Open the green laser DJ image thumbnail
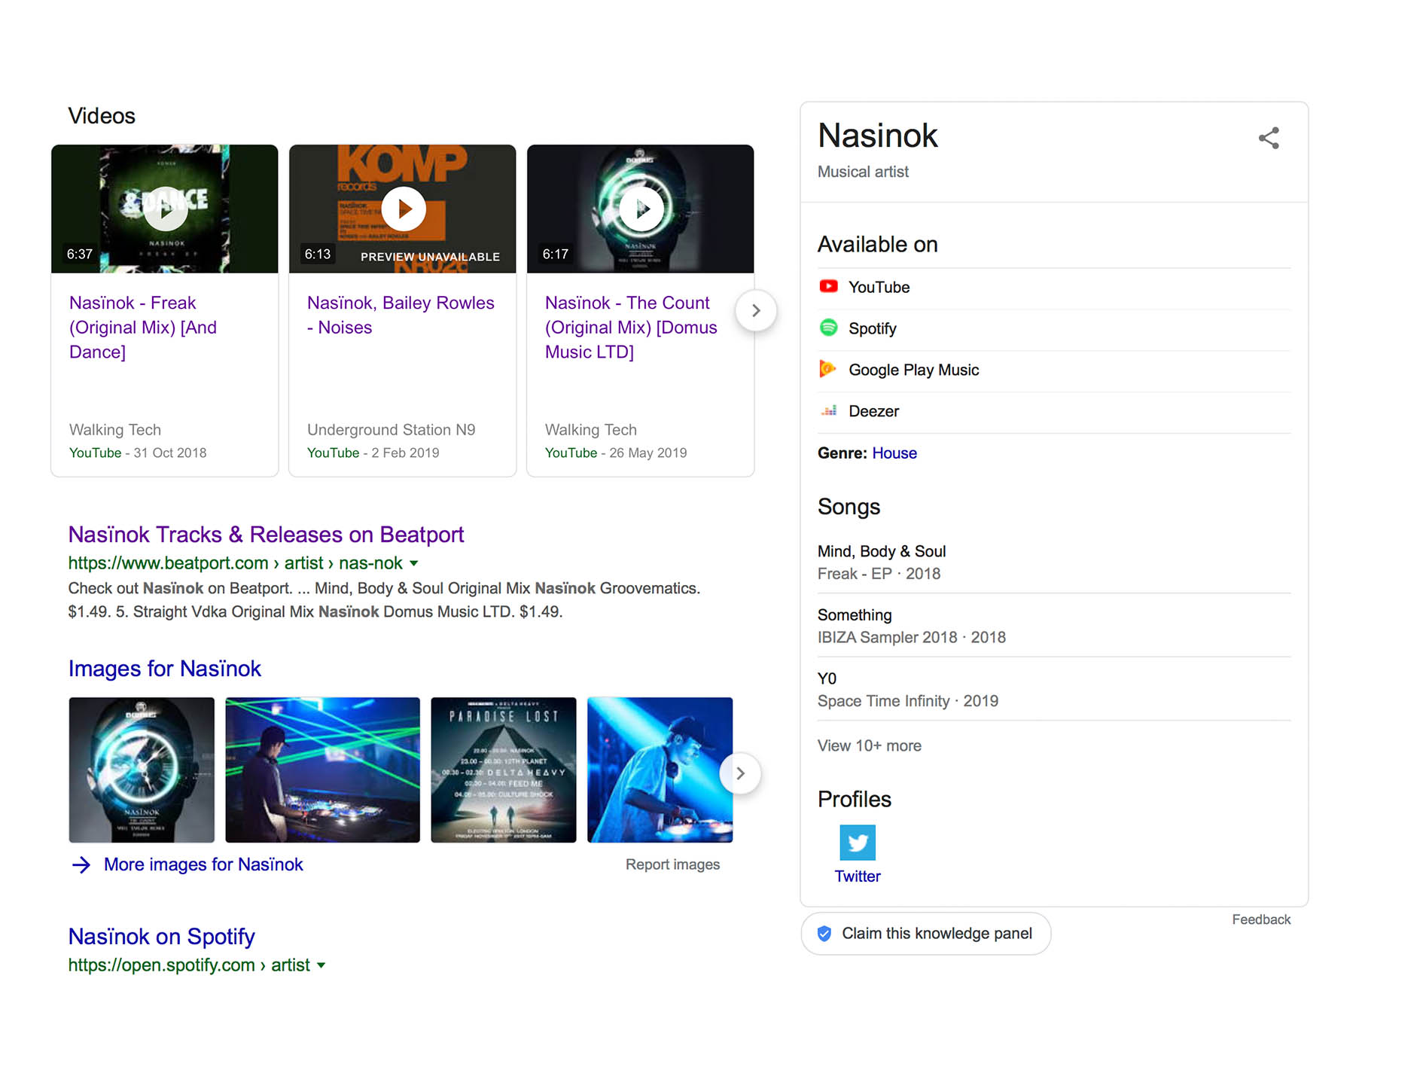The height and width of the screenshot is (1067, 1423). click(322, 770)
